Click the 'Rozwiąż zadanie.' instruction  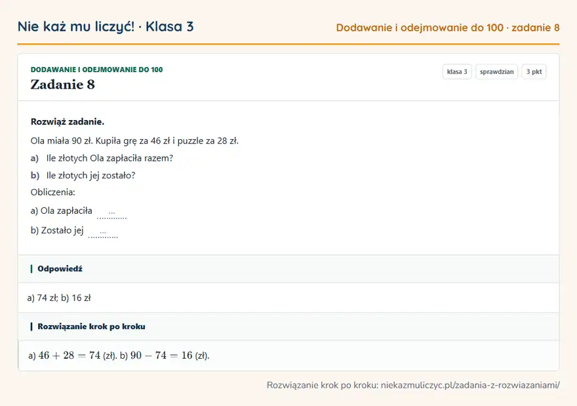(68, 122)
